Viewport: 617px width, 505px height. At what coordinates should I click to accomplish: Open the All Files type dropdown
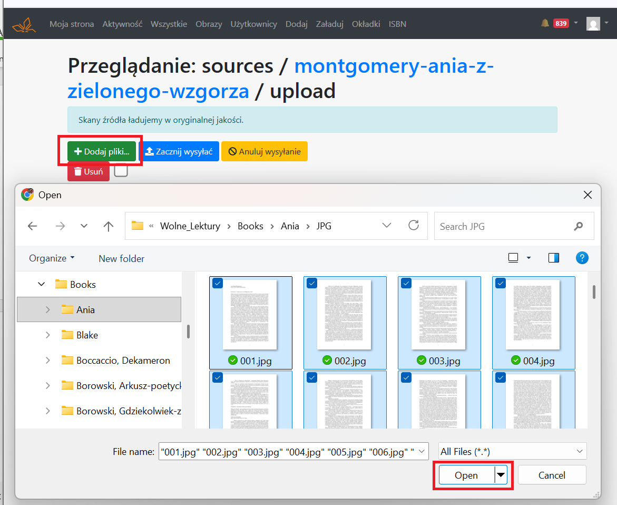pos(512,451)
